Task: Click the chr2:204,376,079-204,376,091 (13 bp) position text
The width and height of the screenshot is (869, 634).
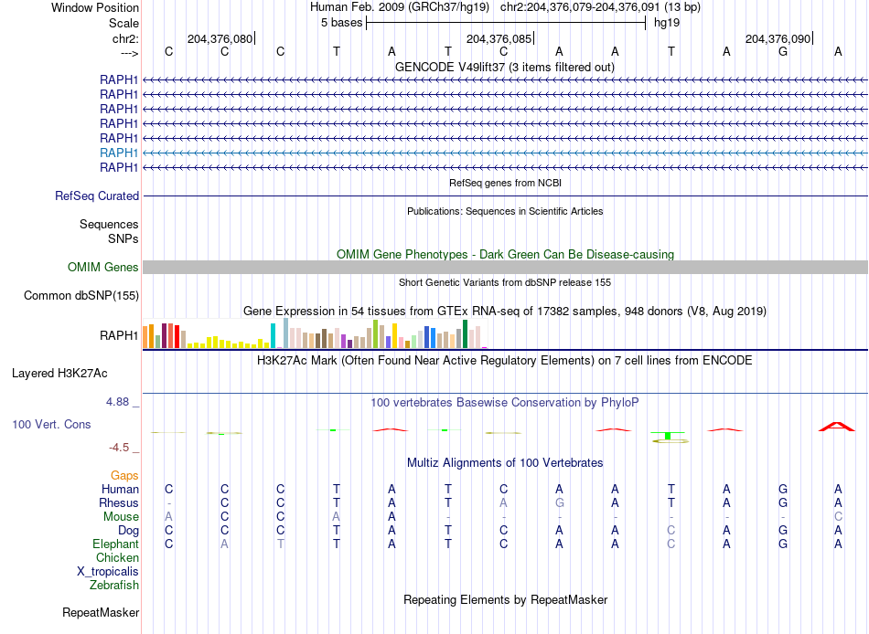Action: [x=600, y=7]
